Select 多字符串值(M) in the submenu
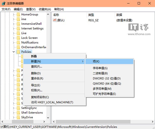Screen dimensions: 155x129 pos(109,89)
